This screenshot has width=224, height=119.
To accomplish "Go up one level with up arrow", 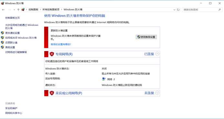I will coord(18,10).
